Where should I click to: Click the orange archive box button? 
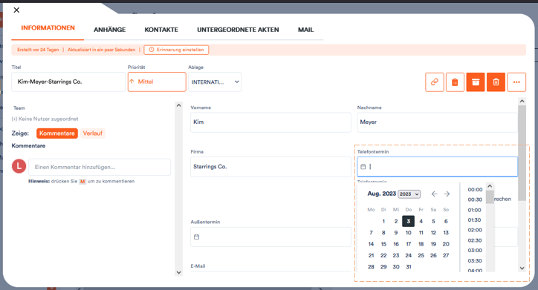click(x=476, y=82)
